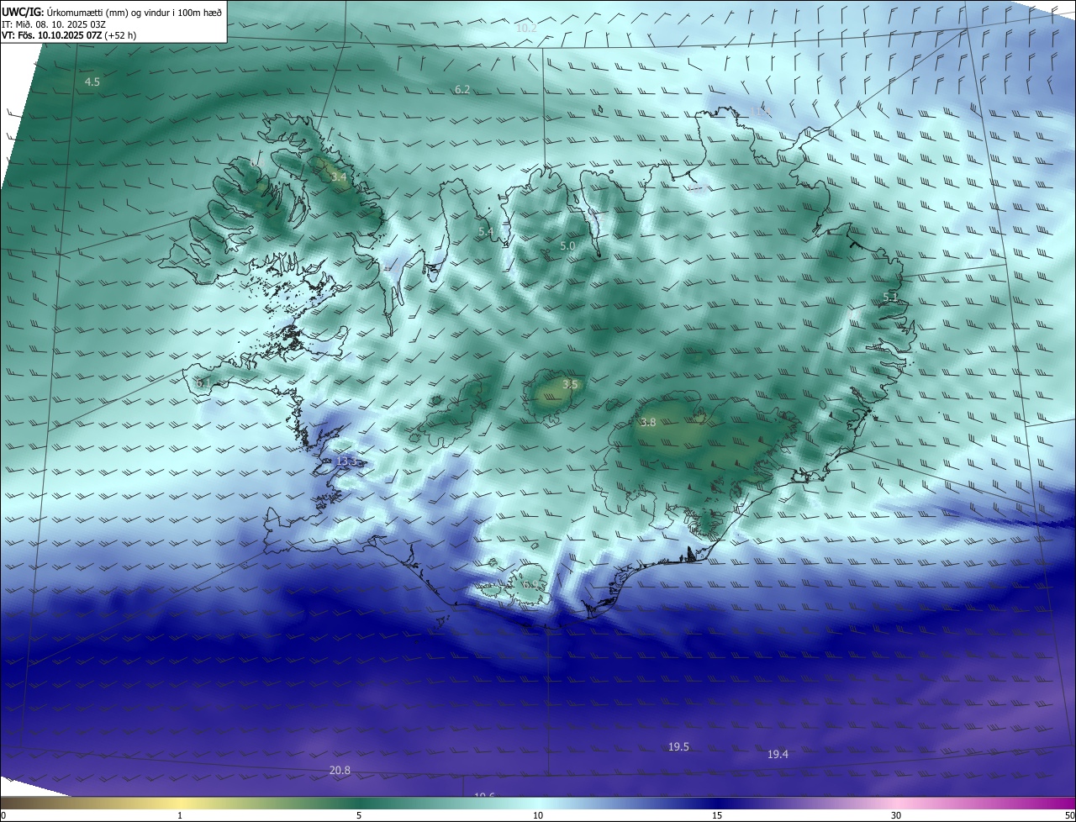Viewport: 1076px width, 822px height.
Task: Click the 15 tick on the color scale
Action: (x=717, y=815)
